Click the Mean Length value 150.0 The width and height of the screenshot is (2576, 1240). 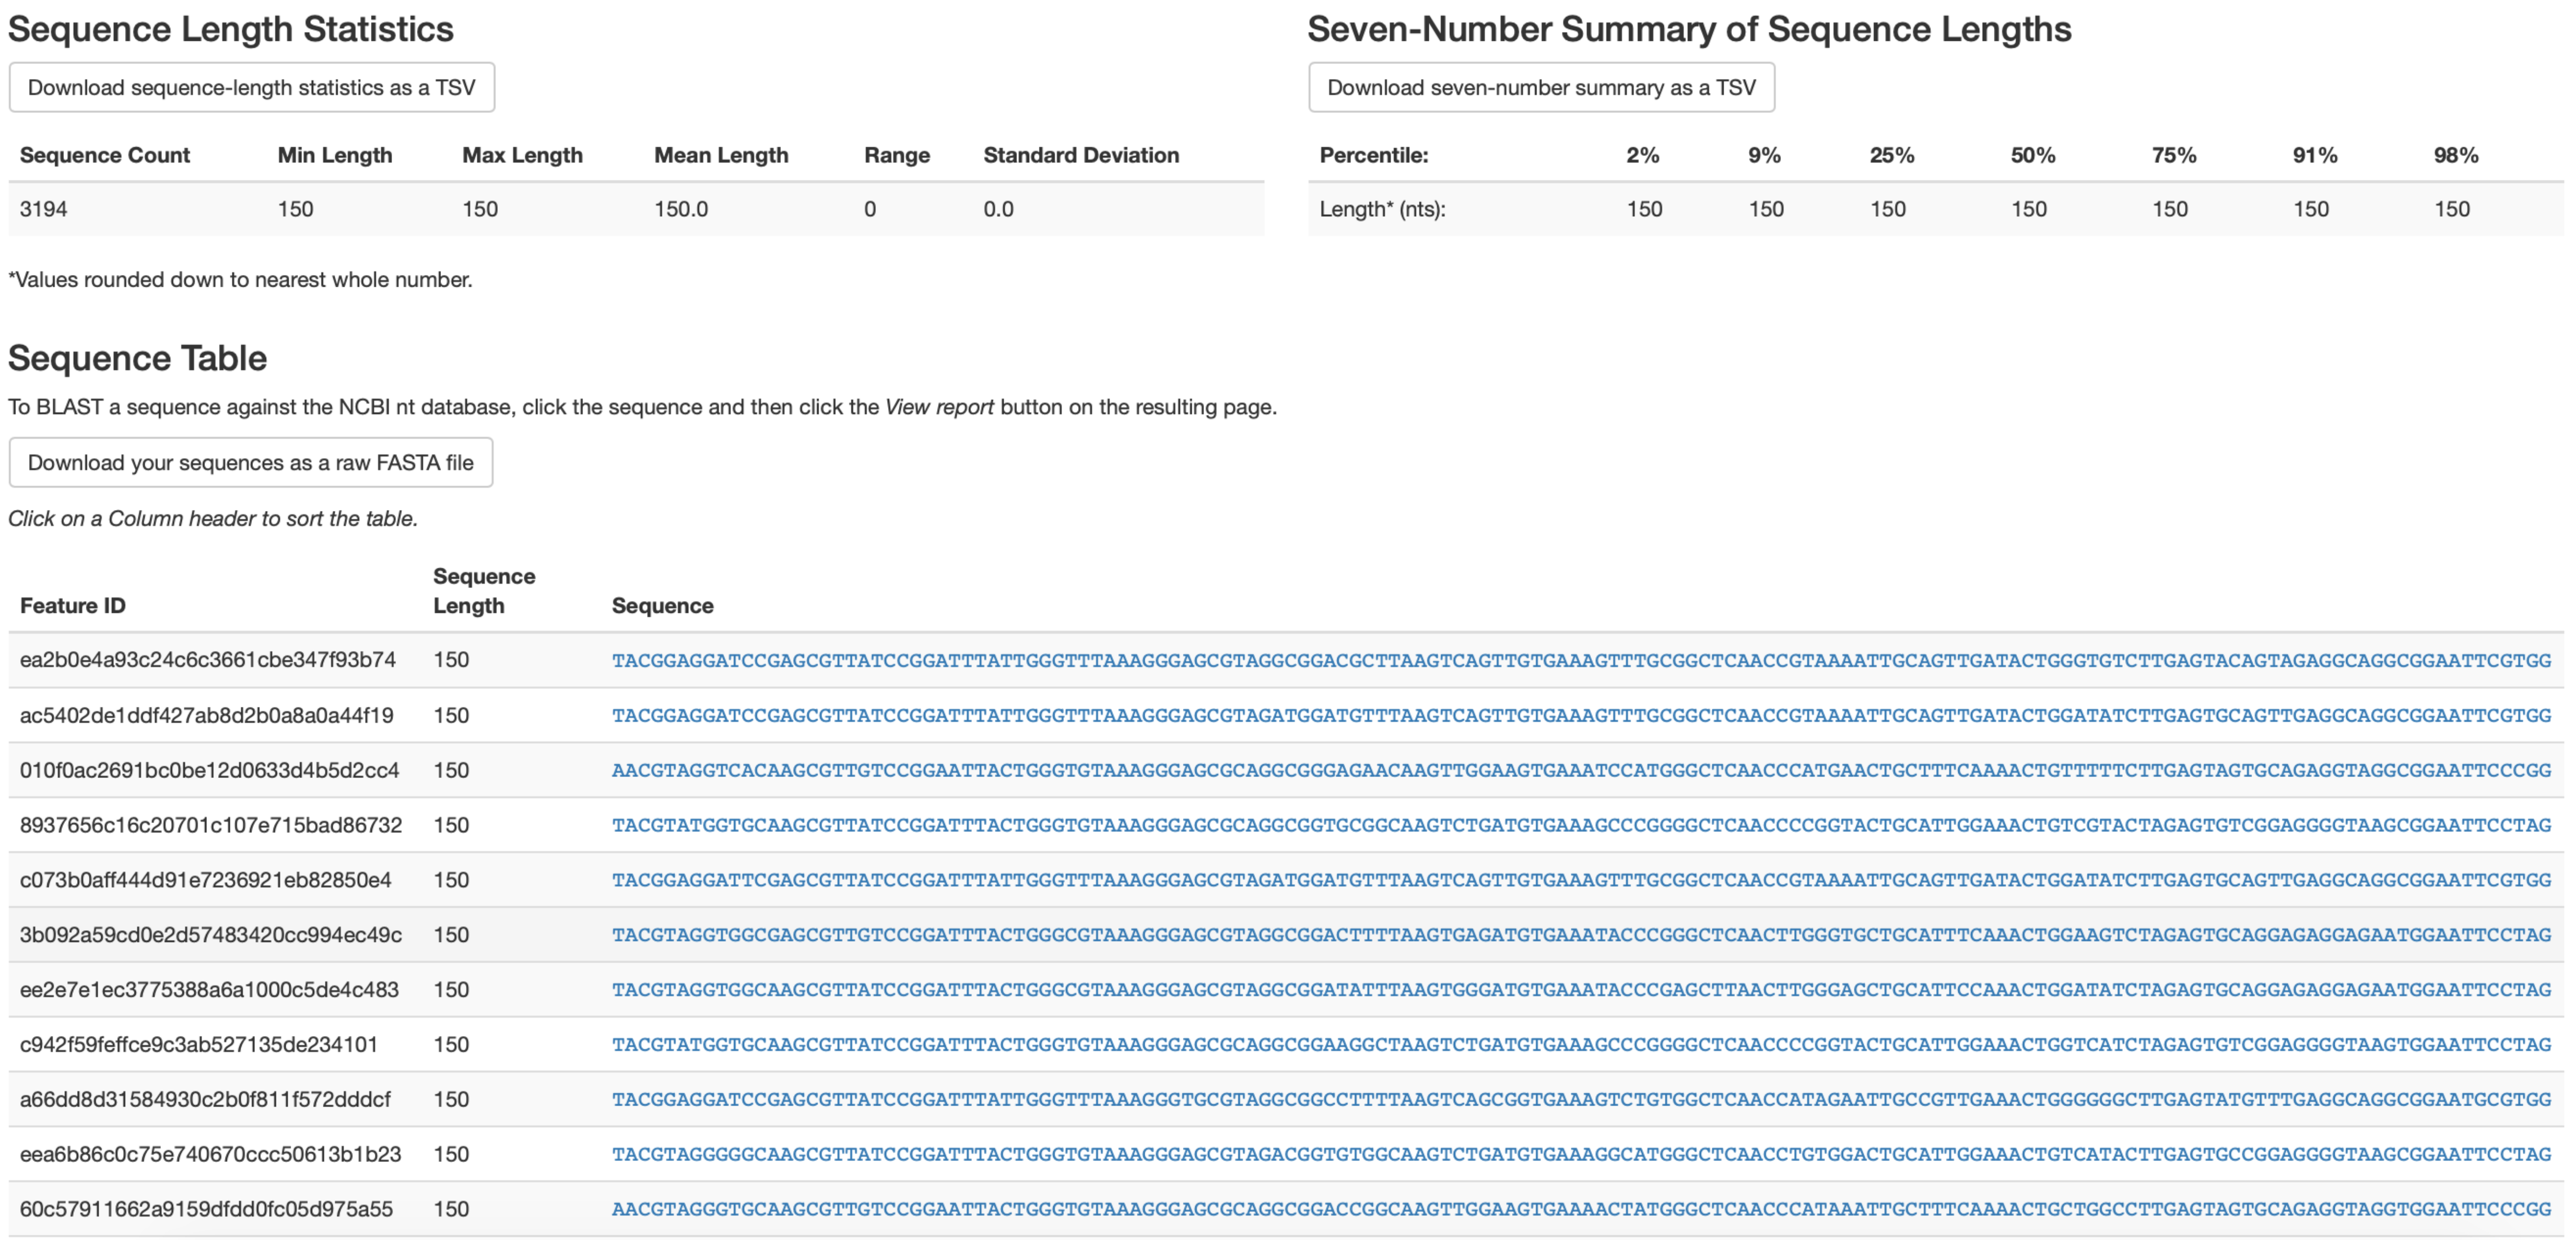click(x=681, y=209)
